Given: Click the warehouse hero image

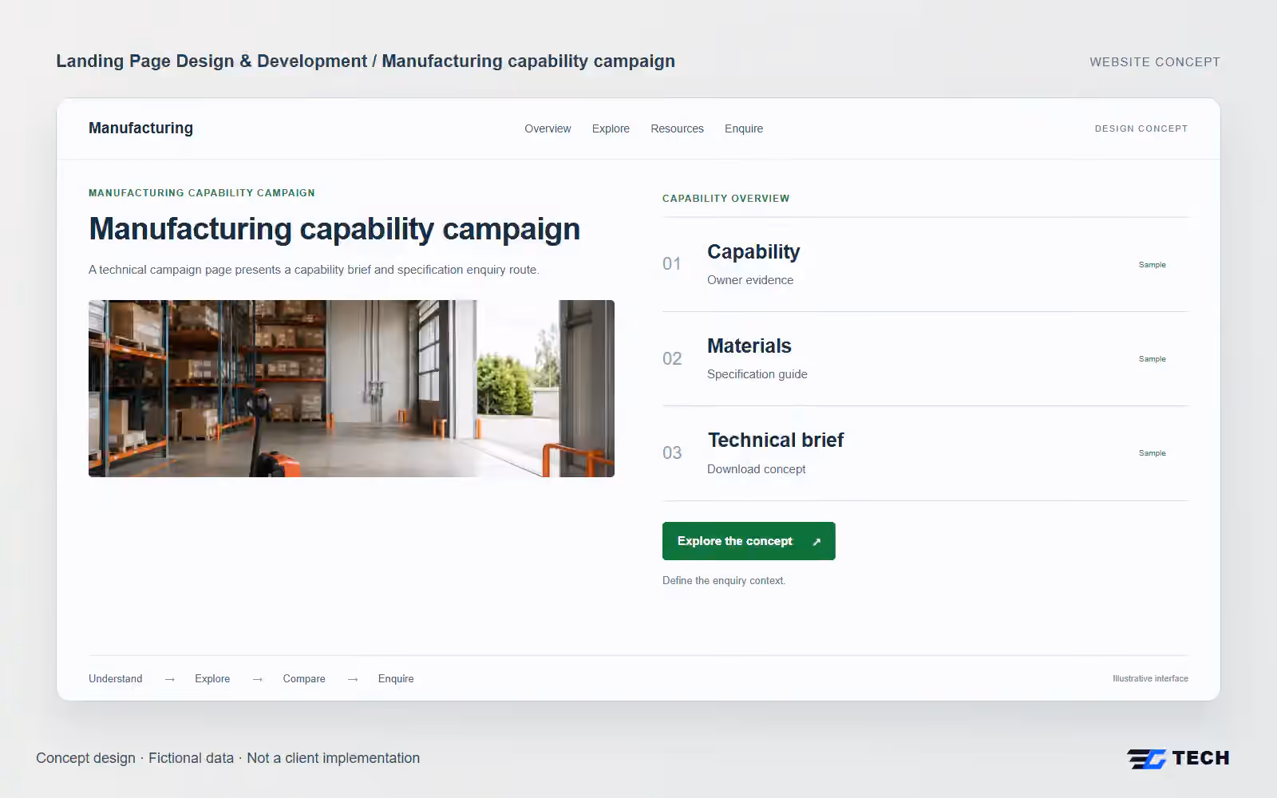Looking at the screenshot, I should 351,389.
